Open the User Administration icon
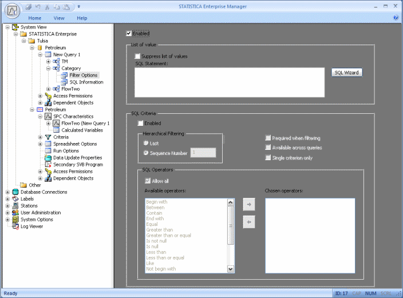Screen dimensions: 403x298 15,212
